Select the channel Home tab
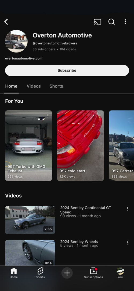The width and height of the screenshot is (134, 291). coord(11,86)
